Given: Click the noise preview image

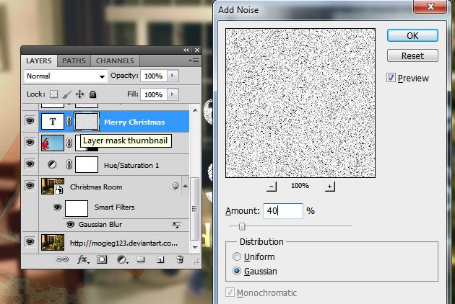Looking at the screenshot, I should [300, 103].
